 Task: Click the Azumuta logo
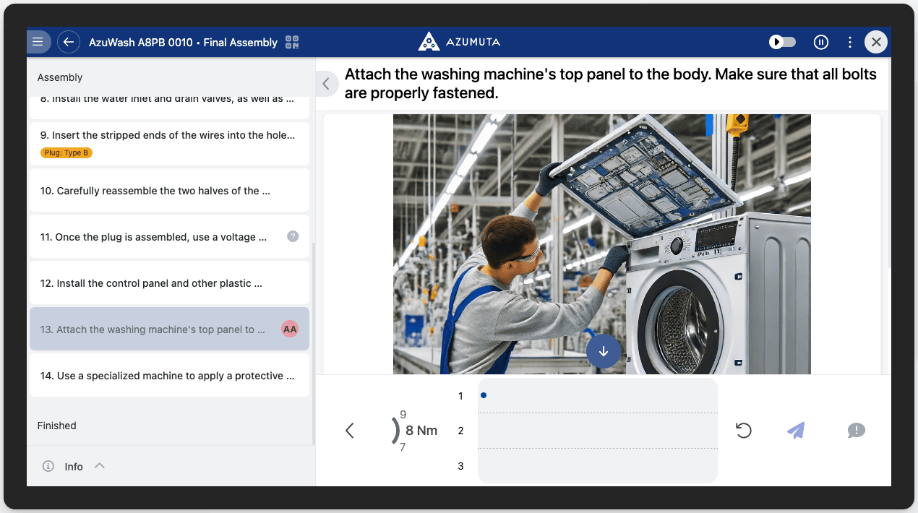point(459,42)
